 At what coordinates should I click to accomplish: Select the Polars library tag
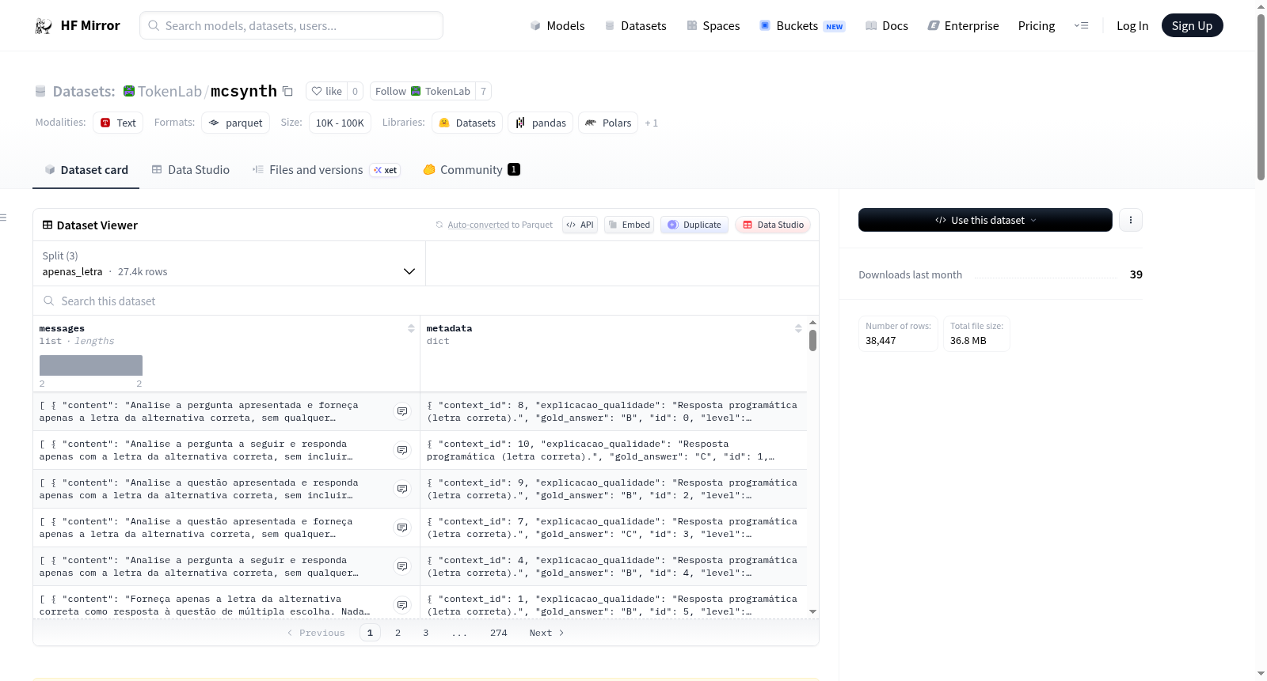point(608,123)
